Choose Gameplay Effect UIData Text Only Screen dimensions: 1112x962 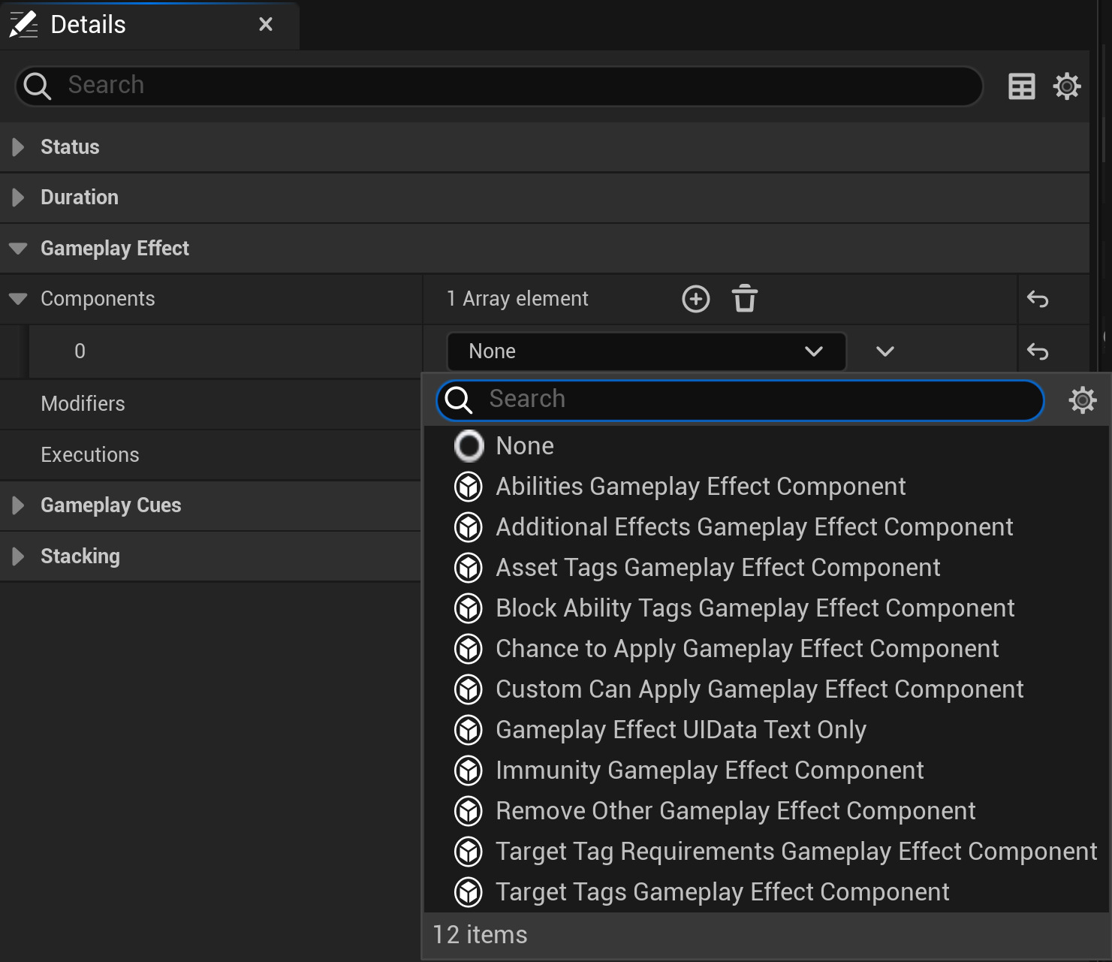[766, 730]
